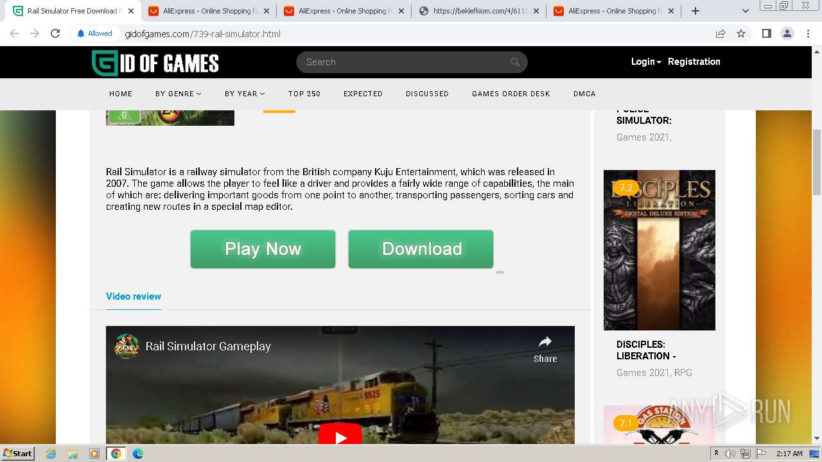
Task: Click the volume icon in the system tray
Action: pos(730,454)
